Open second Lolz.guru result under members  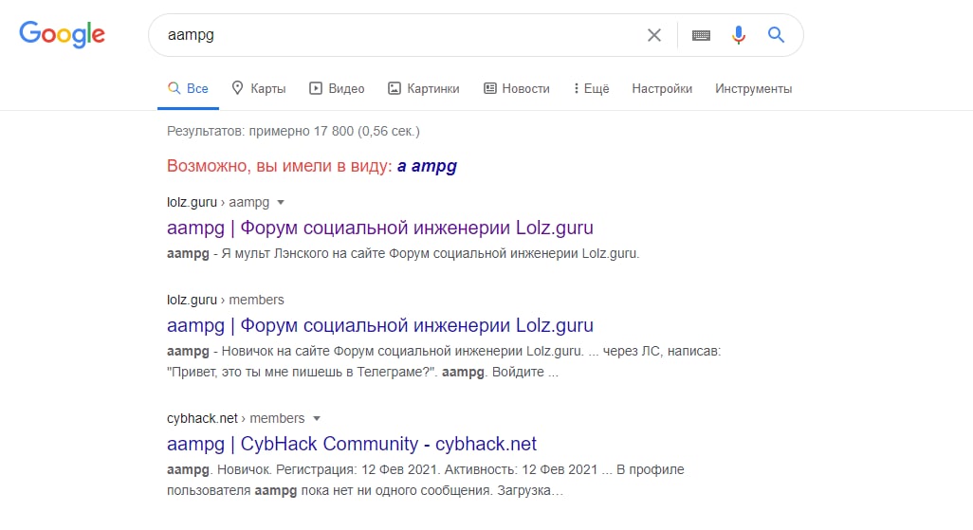tap(379, 325)
